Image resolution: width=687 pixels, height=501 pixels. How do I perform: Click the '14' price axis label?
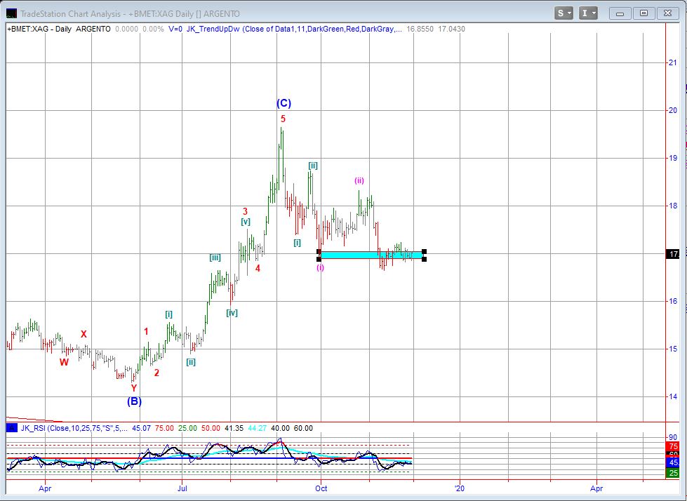click(672, 396)
